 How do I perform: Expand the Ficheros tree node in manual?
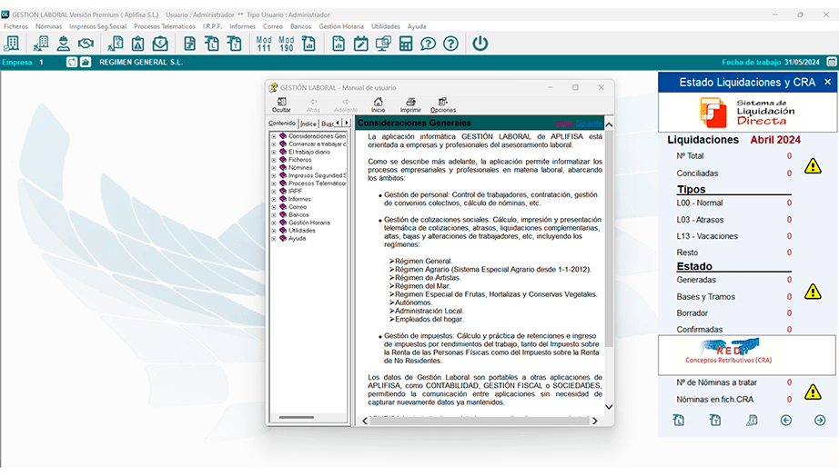coord(274,160)
